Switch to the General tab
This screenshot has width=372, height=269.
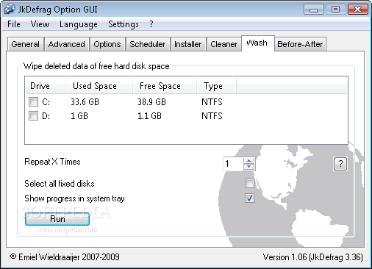coord(25,44)
